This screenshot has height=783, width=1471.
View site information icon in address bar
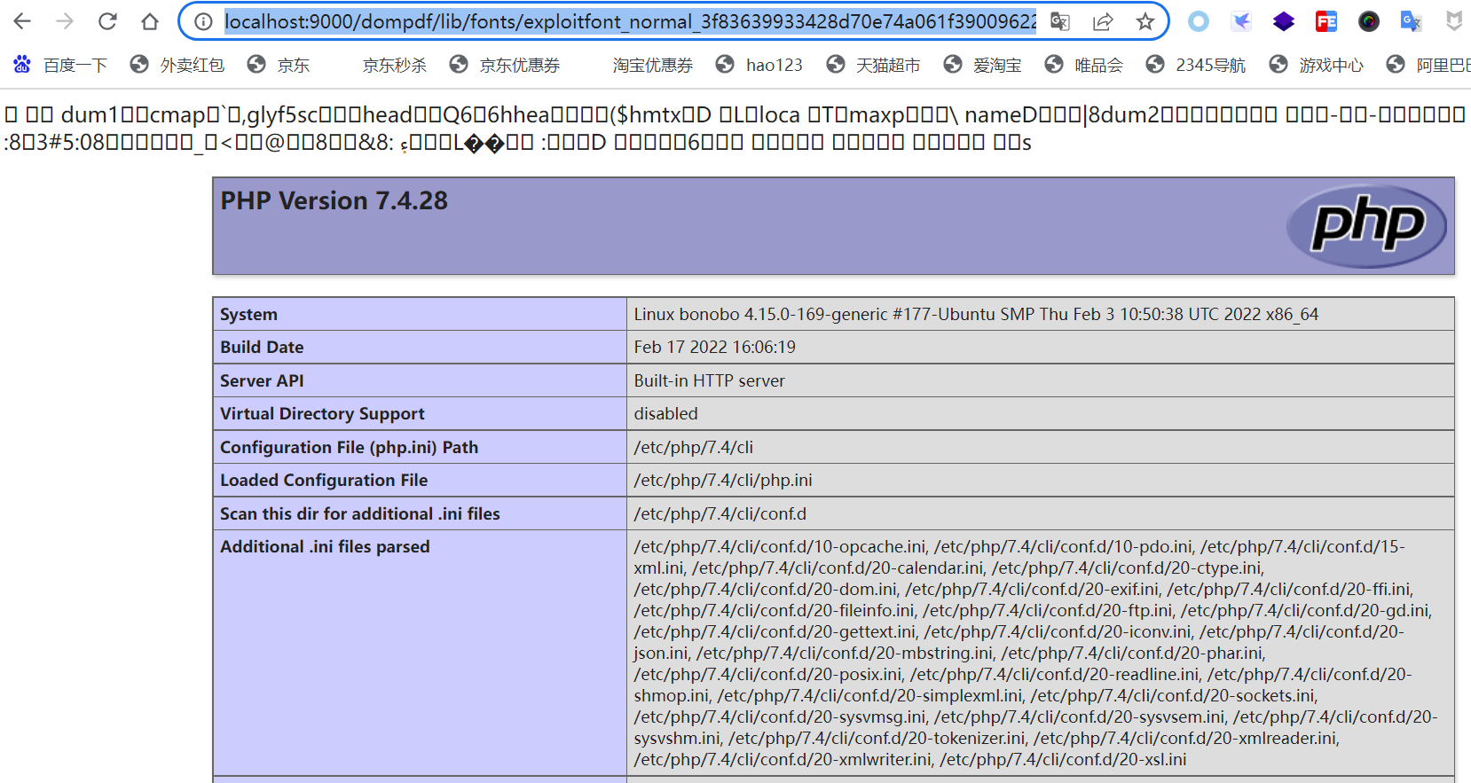pyautogui.click(x=203, y=21)
